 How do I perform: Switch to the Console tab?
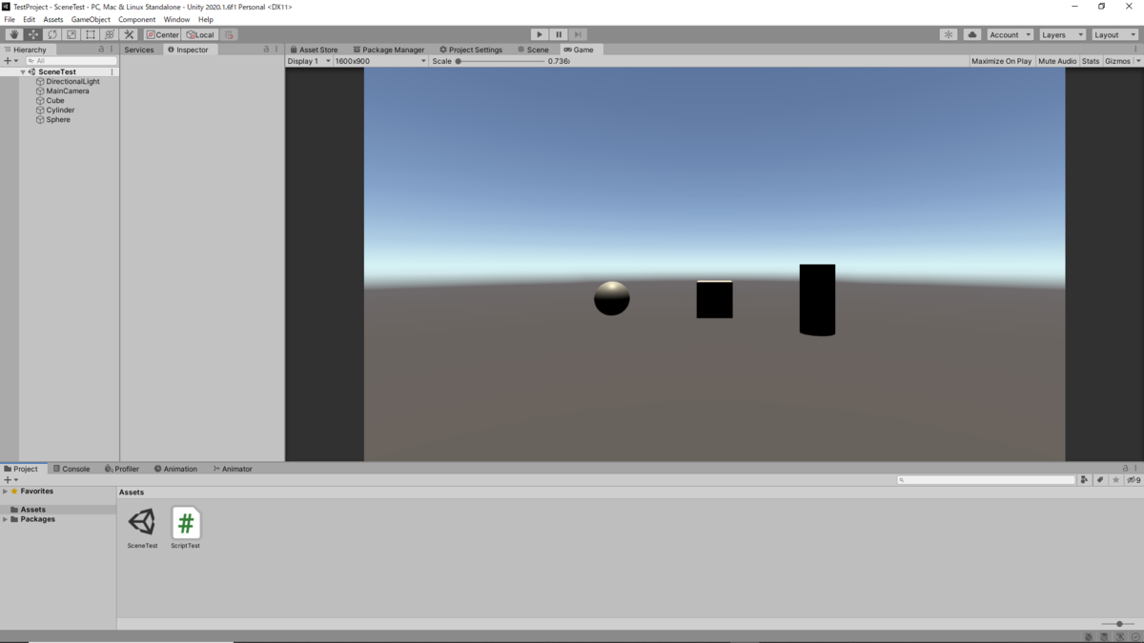(71, 469)
